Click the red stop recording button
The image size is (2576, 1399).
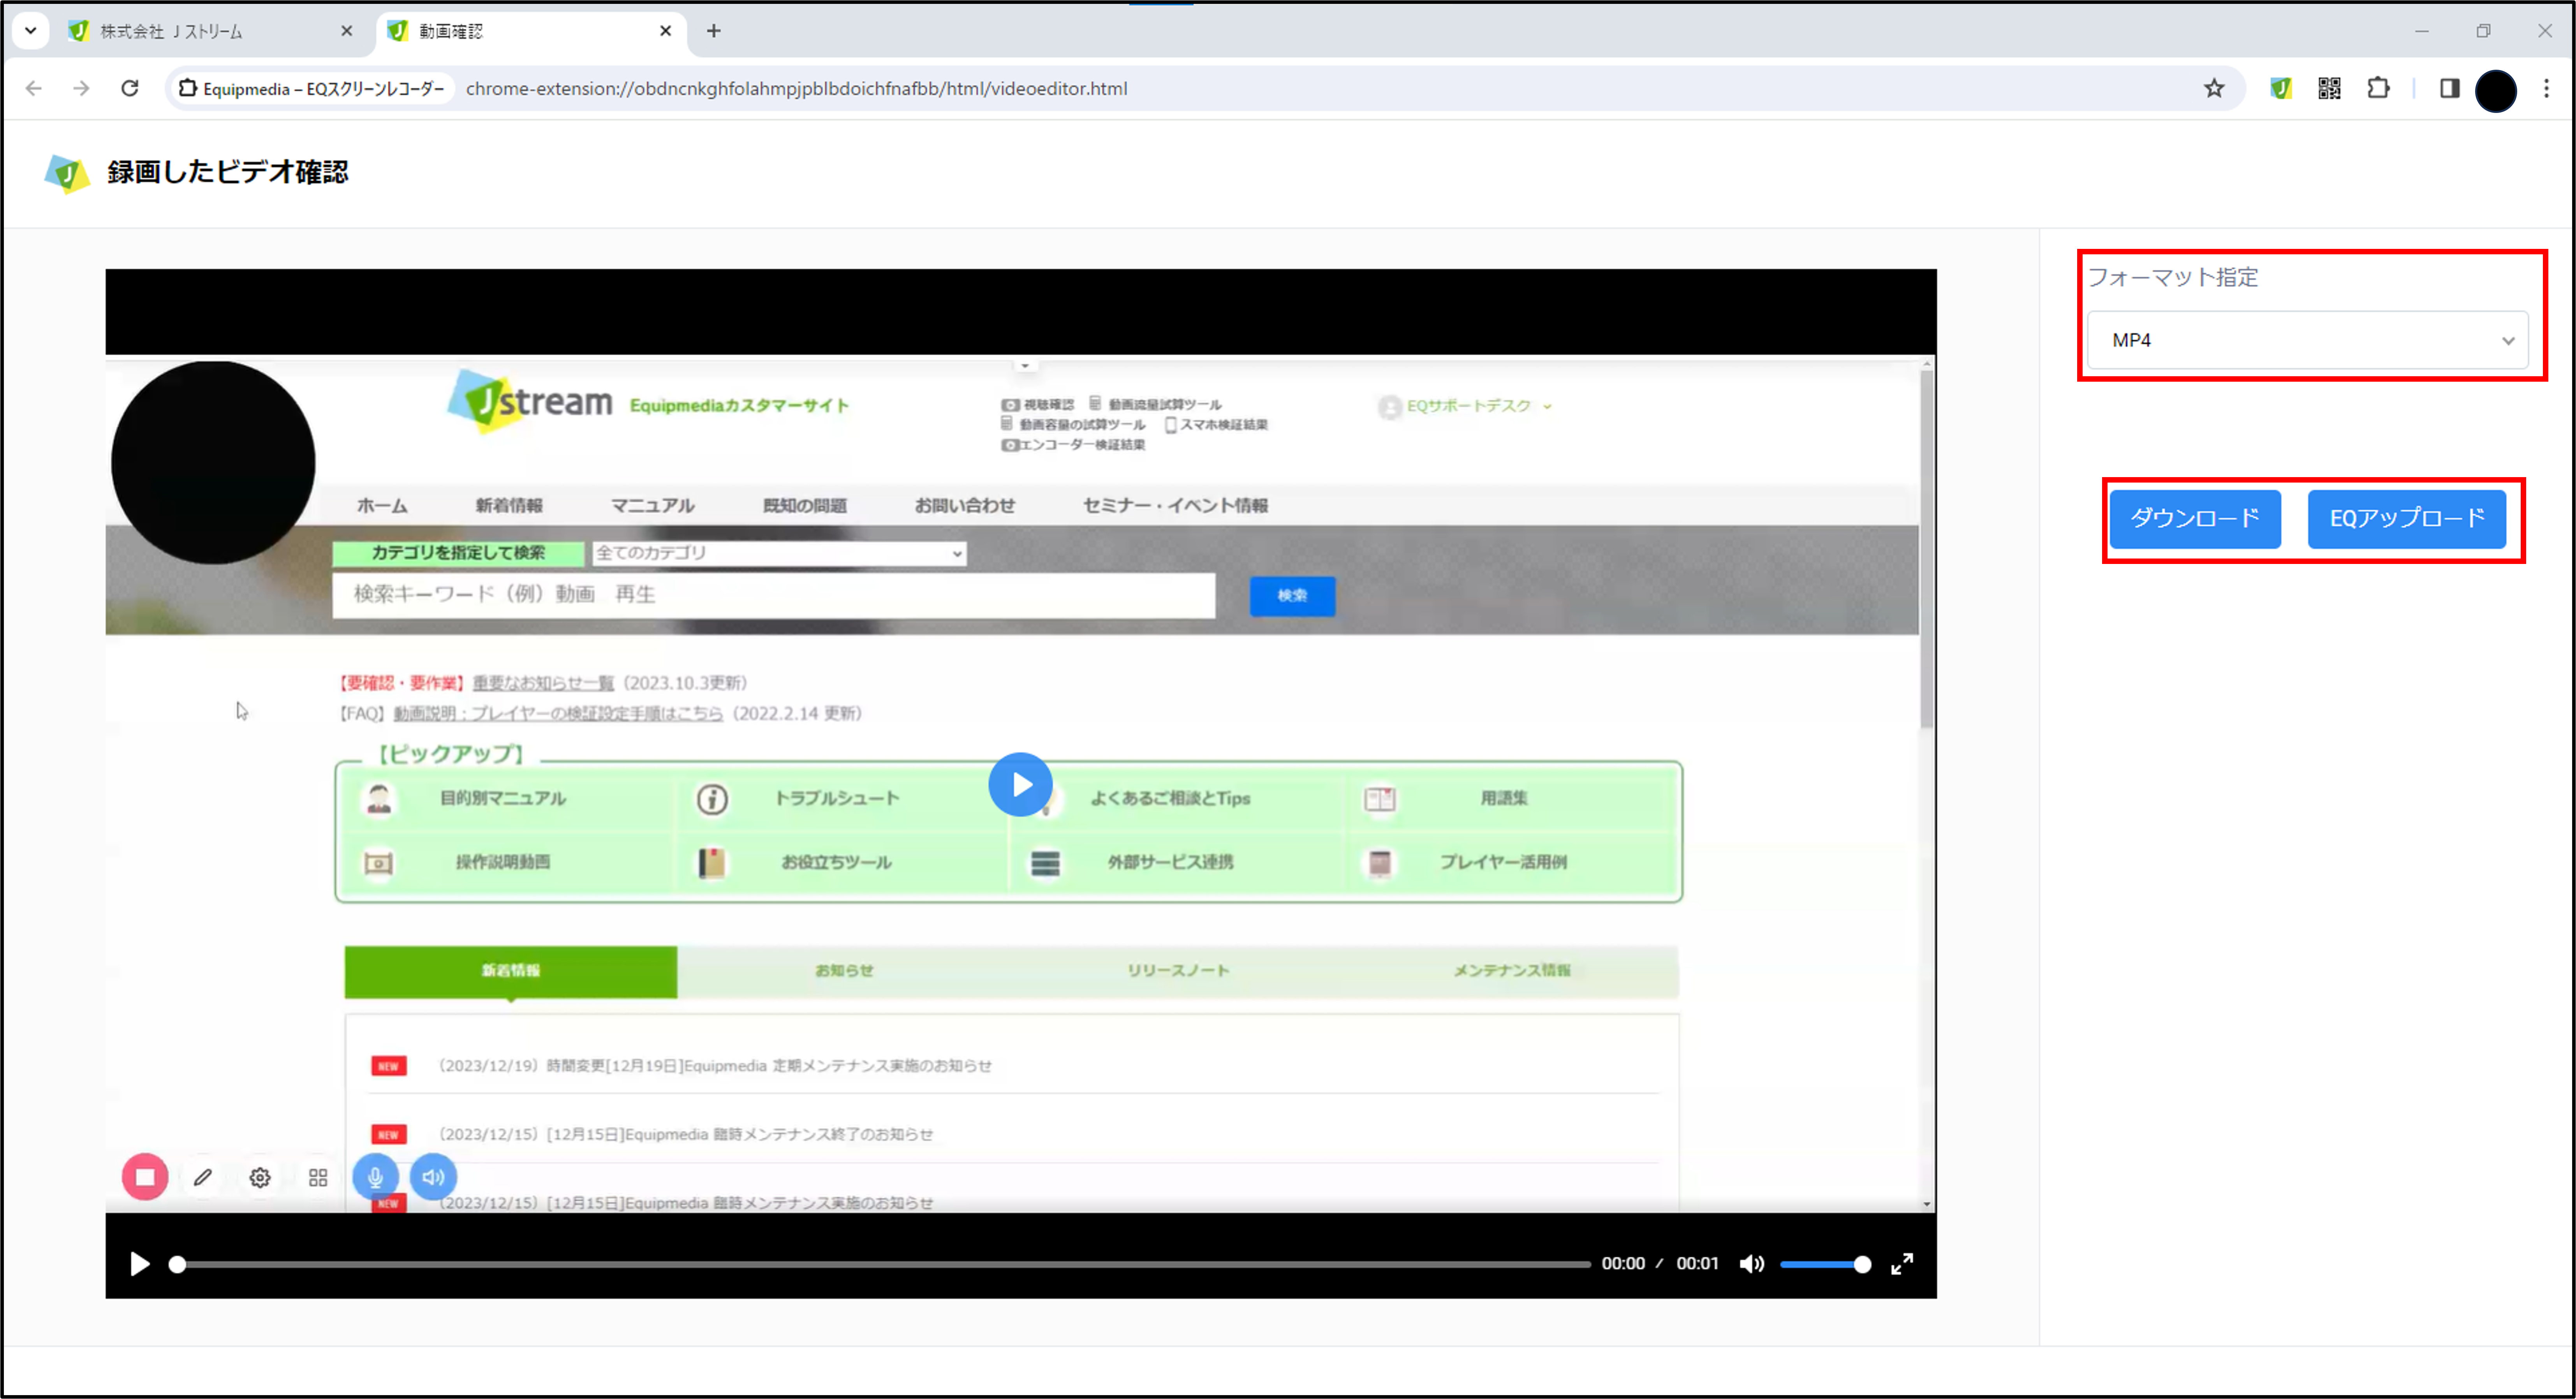[x=145, y=1177]
